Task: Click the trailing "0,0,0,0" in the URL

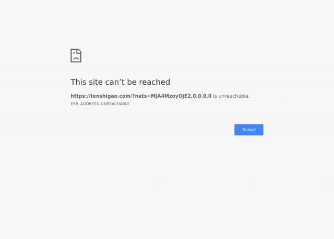Action: coord(202,96)
